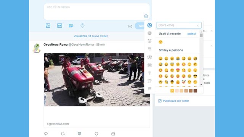Insert the recently used emoji under Usati di recente
This screenshot has height=137, width=244.
pyautogui.click(x=161, y=42)
